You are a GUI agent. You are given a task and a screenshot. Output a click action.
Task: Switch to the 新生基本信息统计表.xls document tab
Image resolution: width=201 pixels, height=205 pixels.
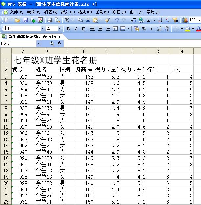(31, 36)
